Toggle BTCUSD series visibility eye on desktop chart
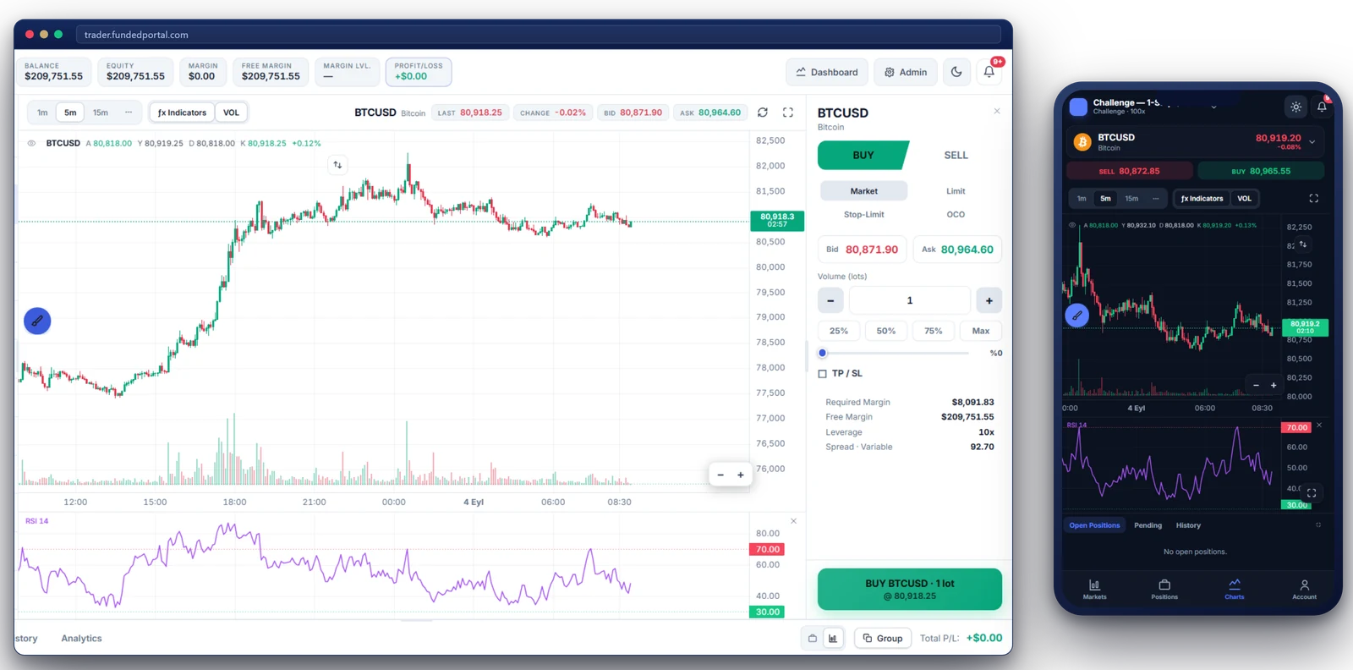Viewport: 1353px width, 670px height. [31, 144]
